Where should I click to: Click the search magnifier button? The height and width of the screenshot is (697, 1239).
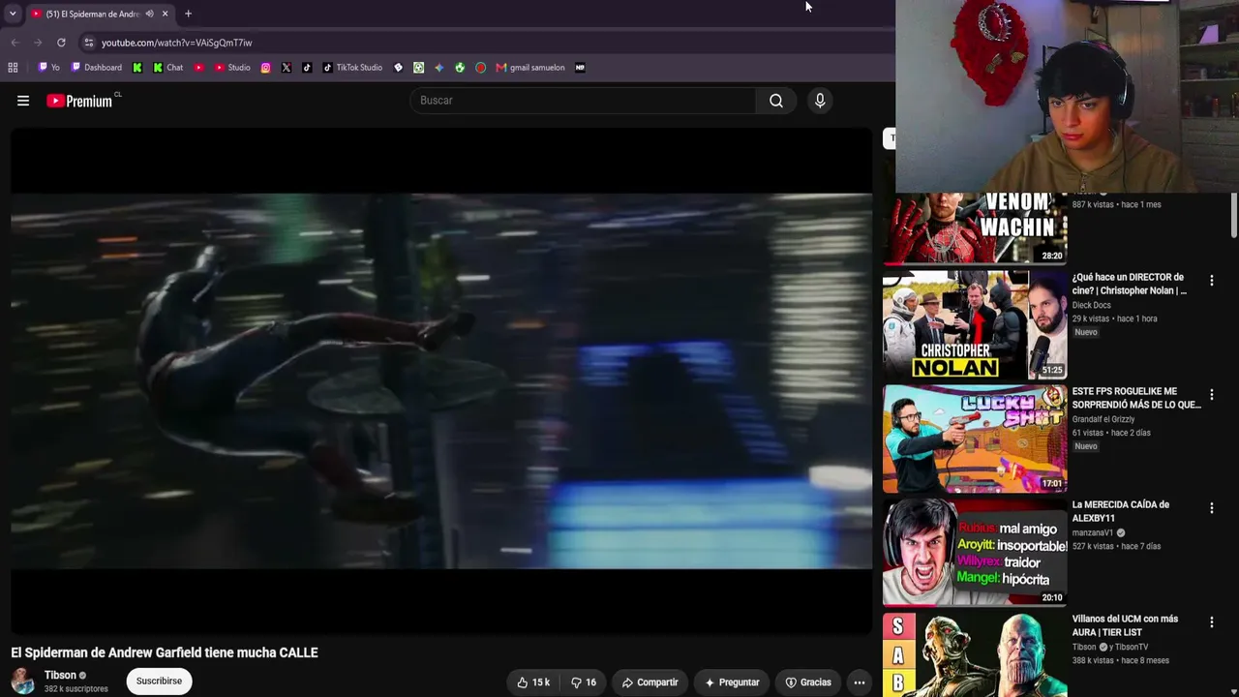coord(776,101)
